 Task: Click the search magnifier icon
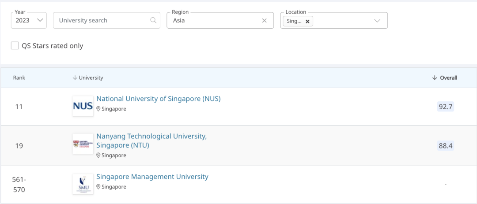(x=153, y=20)
